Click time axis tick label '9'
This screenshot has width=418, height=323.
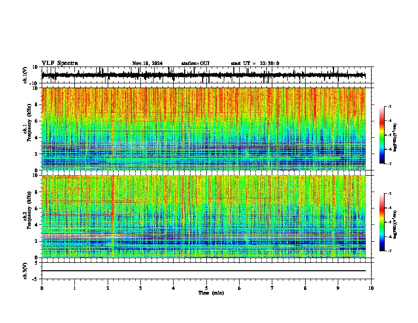[x=338, y=288]
